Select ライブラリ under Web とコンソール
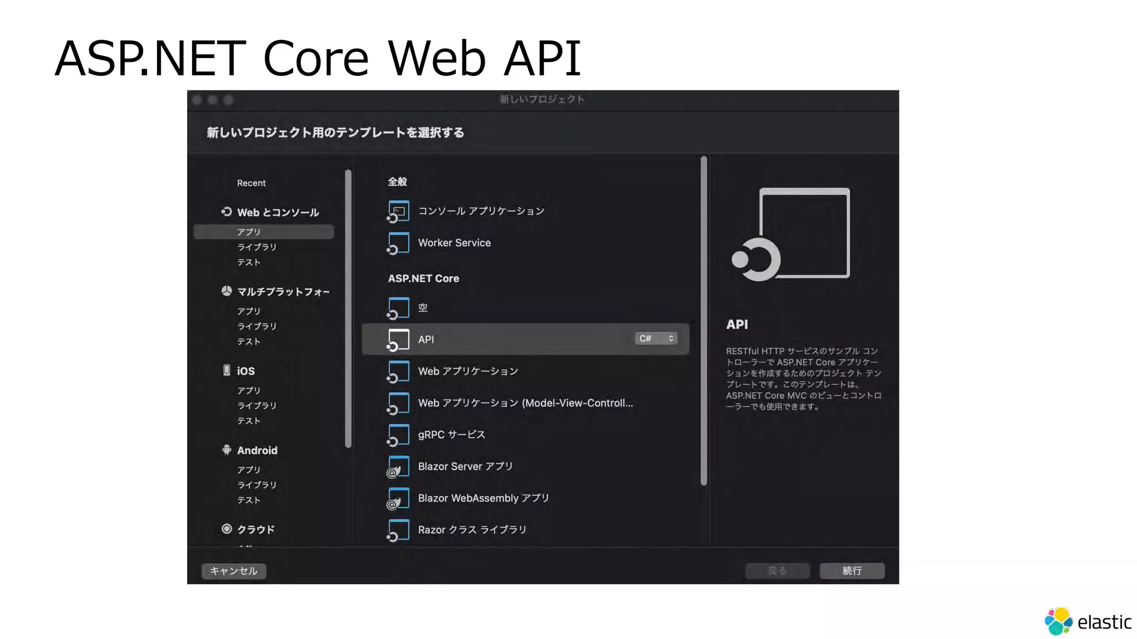Viewport: 1137px width, 639px height. [x=256, y=247]
